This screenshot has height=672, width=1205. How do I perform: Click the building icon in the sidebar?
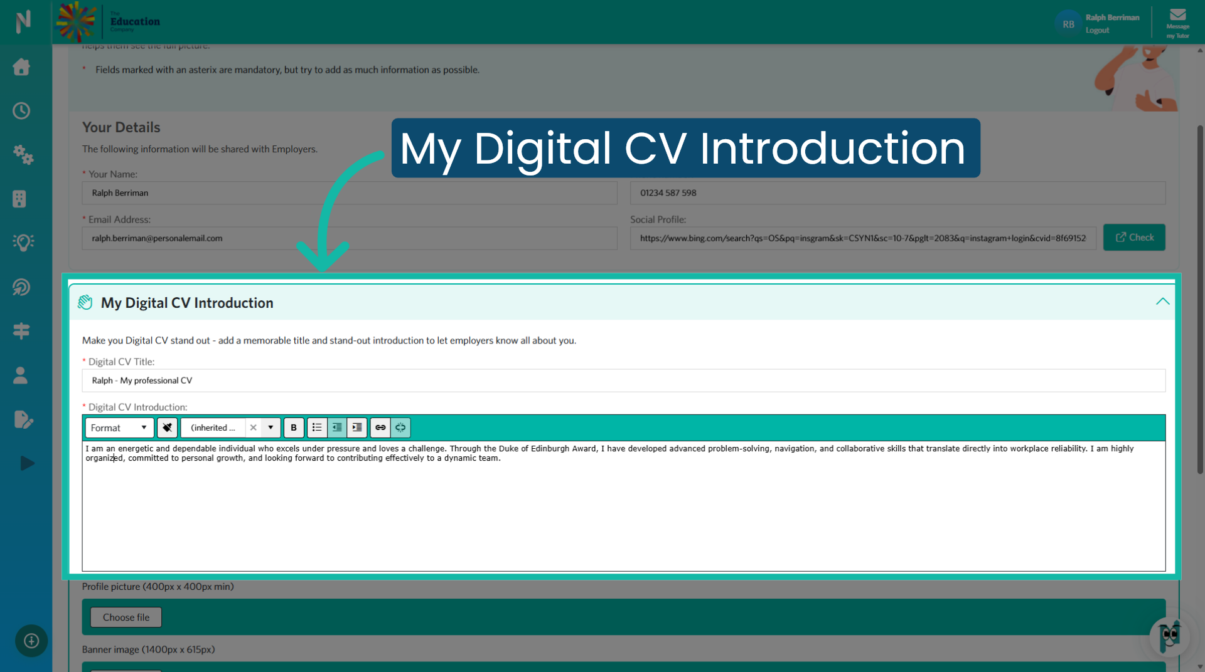[19, 199]
